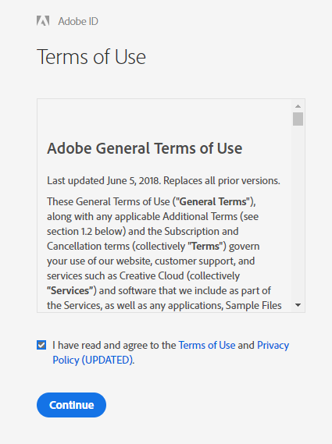The width and height of the screenshot is (332, 444).
Task: Open the Terms of Use link
Action: (x=207, y=345)
